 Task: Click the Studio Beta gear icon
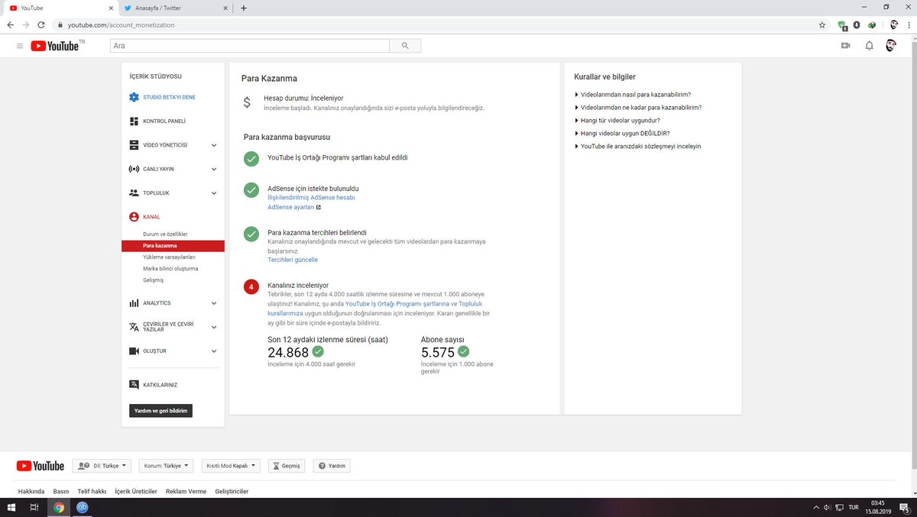[x=134, y=97]
